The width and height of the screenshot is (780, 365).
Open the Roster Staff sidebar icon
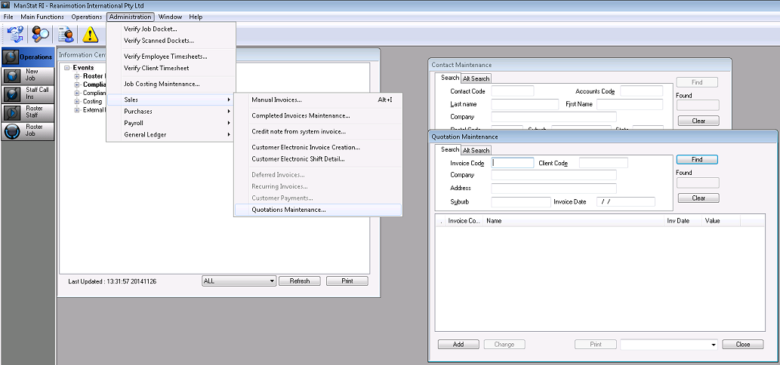[13, 112]
